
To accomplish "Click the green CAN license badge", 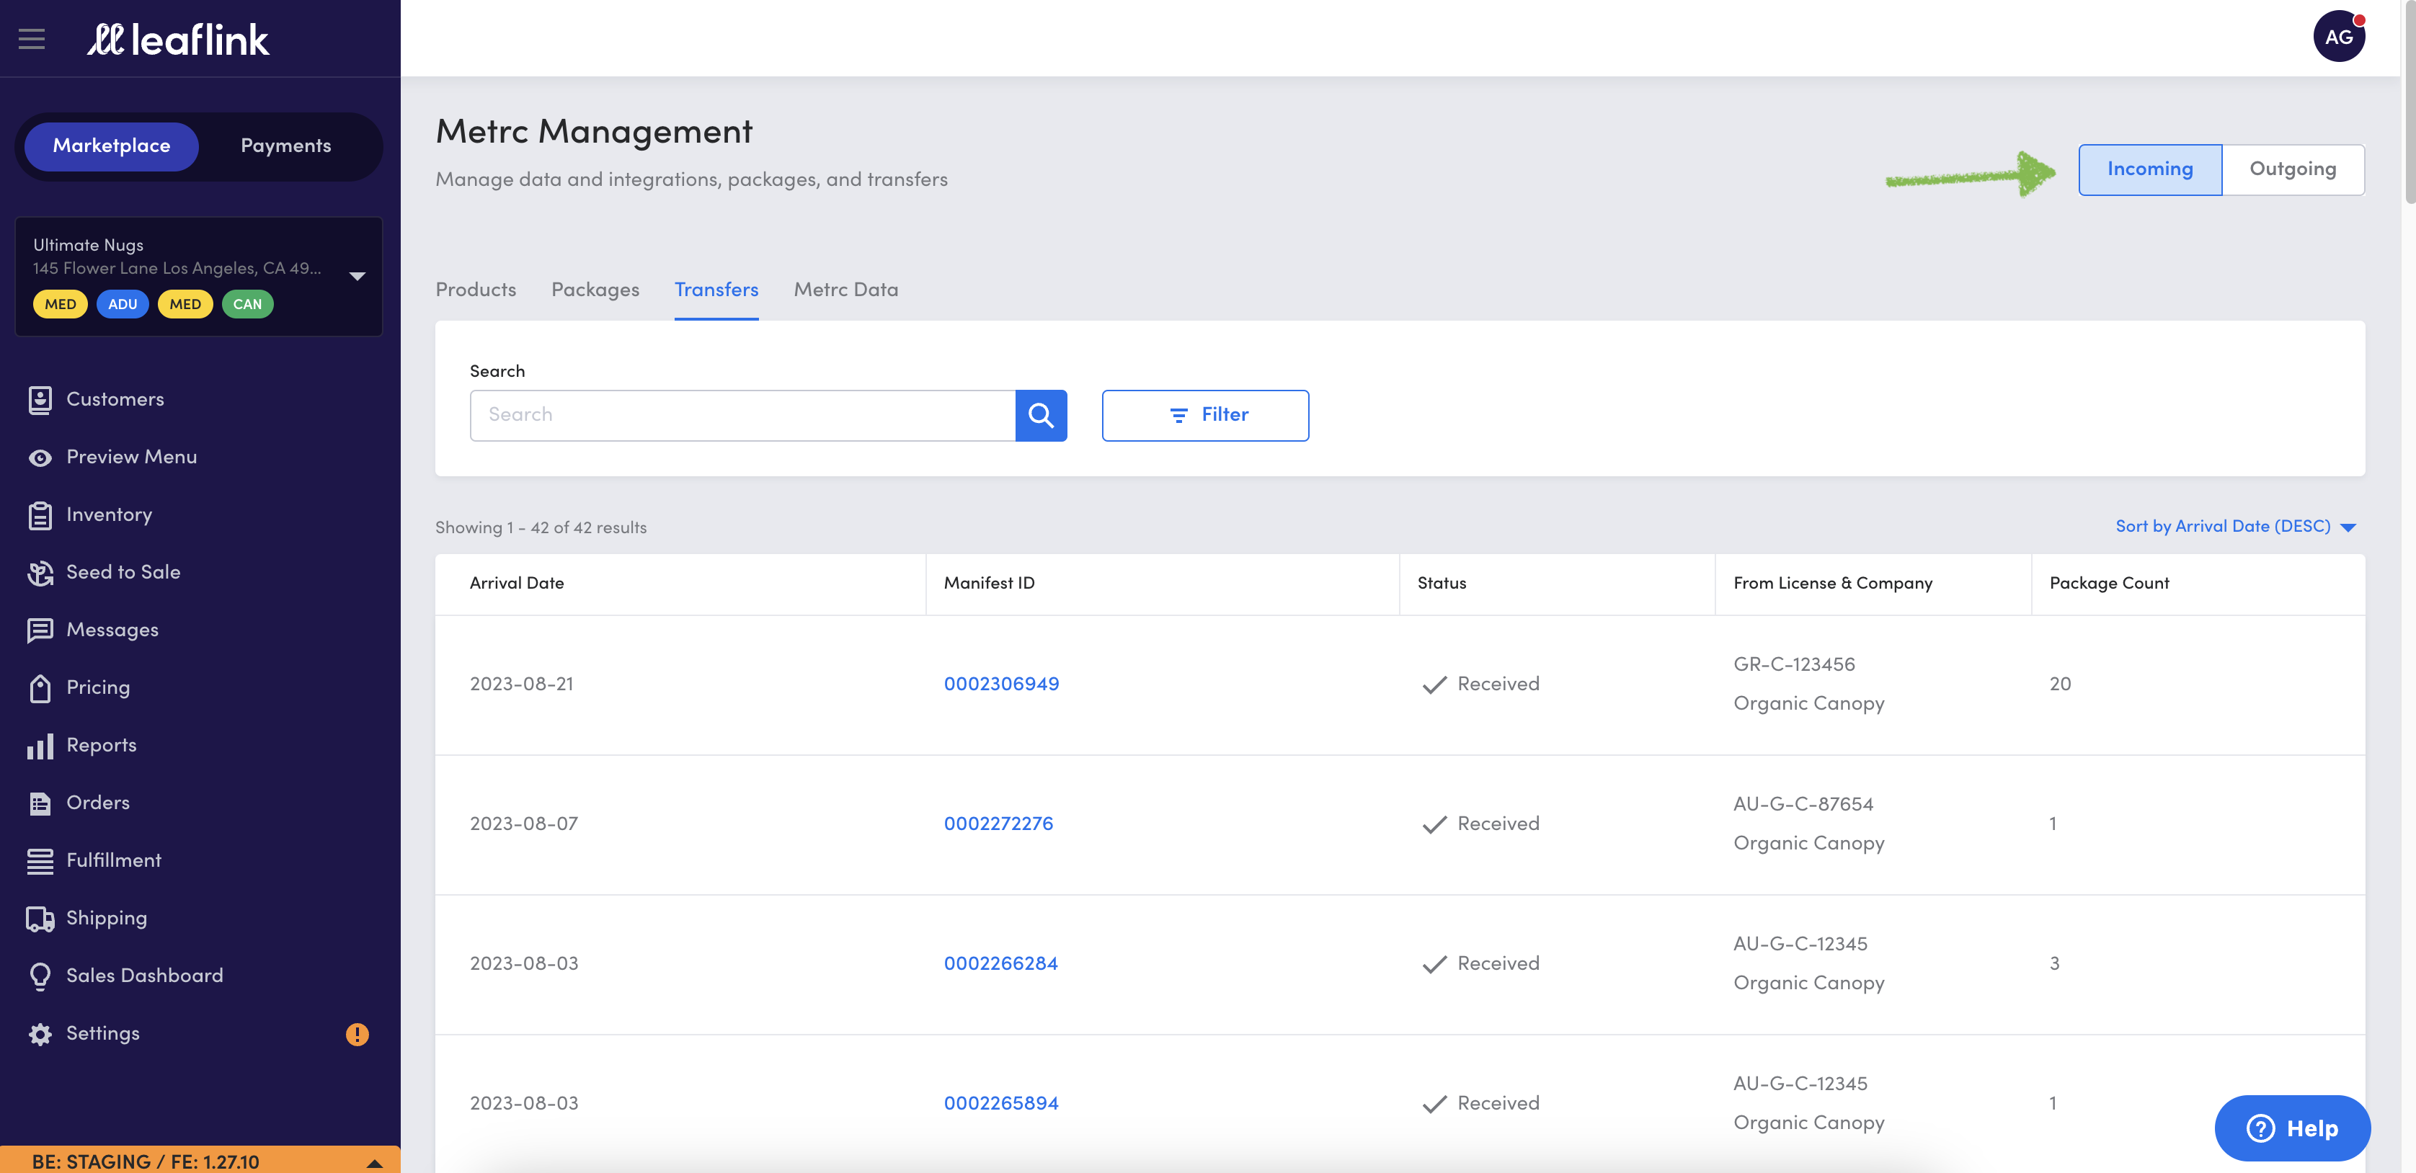I will 247,304.
